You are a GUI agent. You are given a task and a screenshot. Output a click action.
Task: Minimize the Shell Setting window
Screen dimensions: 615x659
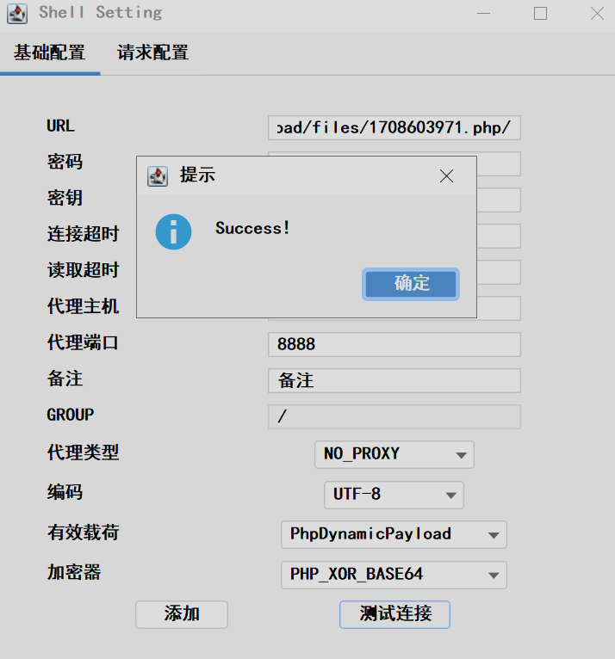point(483,14)
